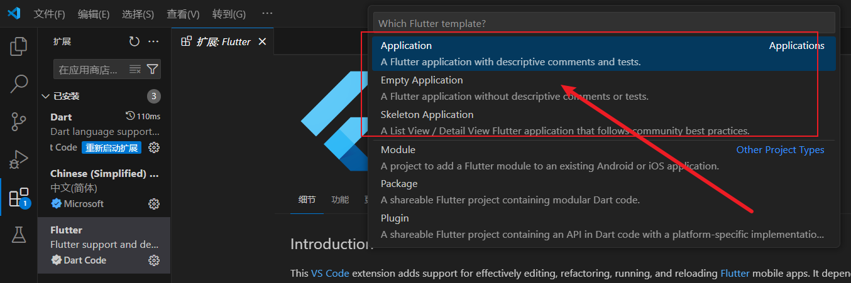Switch to the 功能 tab
This screenshot has width=851, height=283.
[340, 200]
